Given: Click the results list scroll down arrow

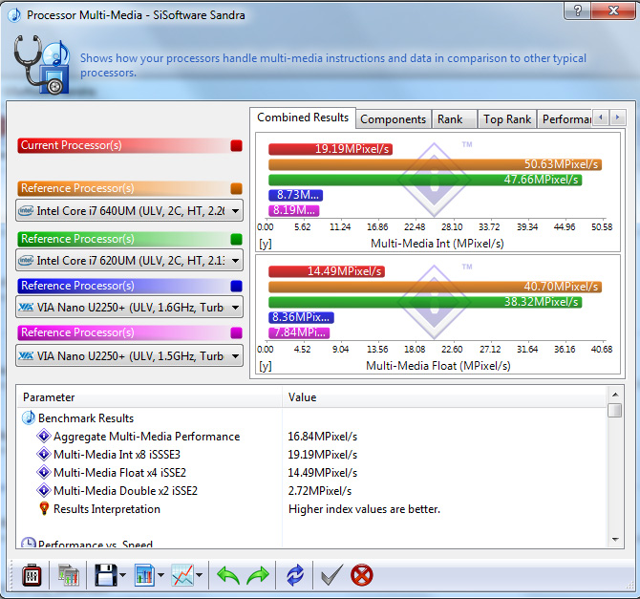Looking at the screenshot, I should [x=615, y=540].
